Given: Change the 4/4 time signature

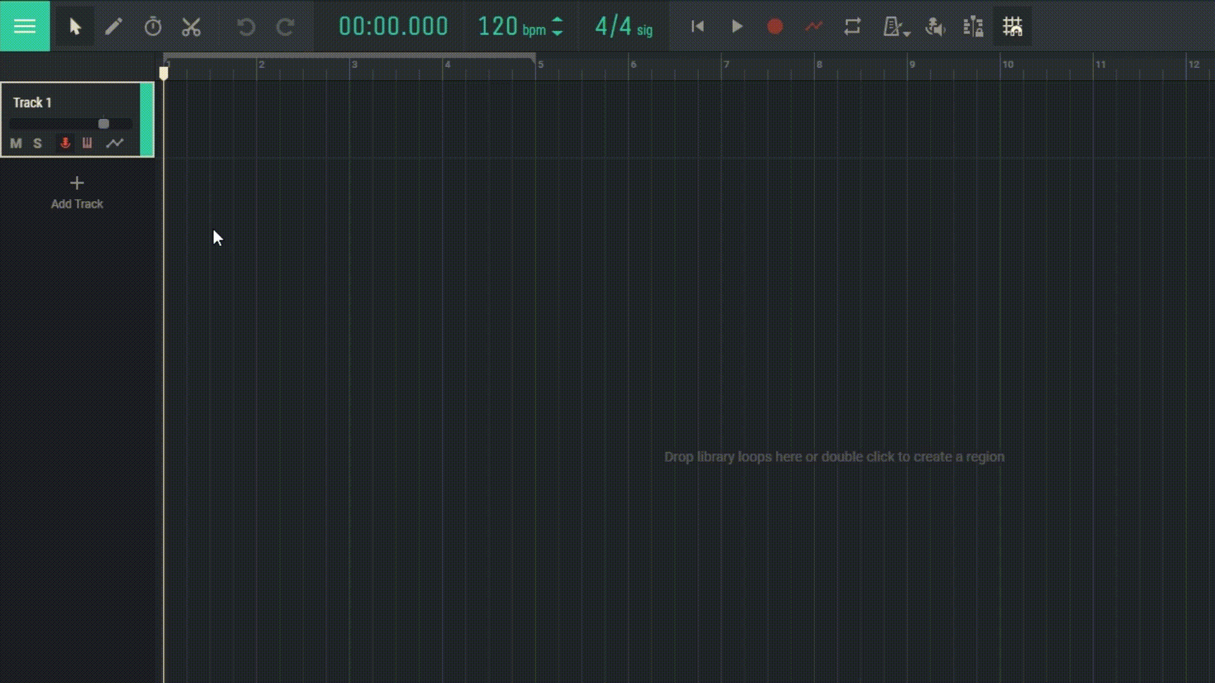Looking at the screenshot, I should [613, 27].
